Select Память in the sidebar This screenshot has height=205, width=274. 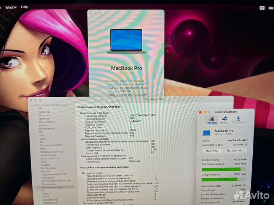46,171
